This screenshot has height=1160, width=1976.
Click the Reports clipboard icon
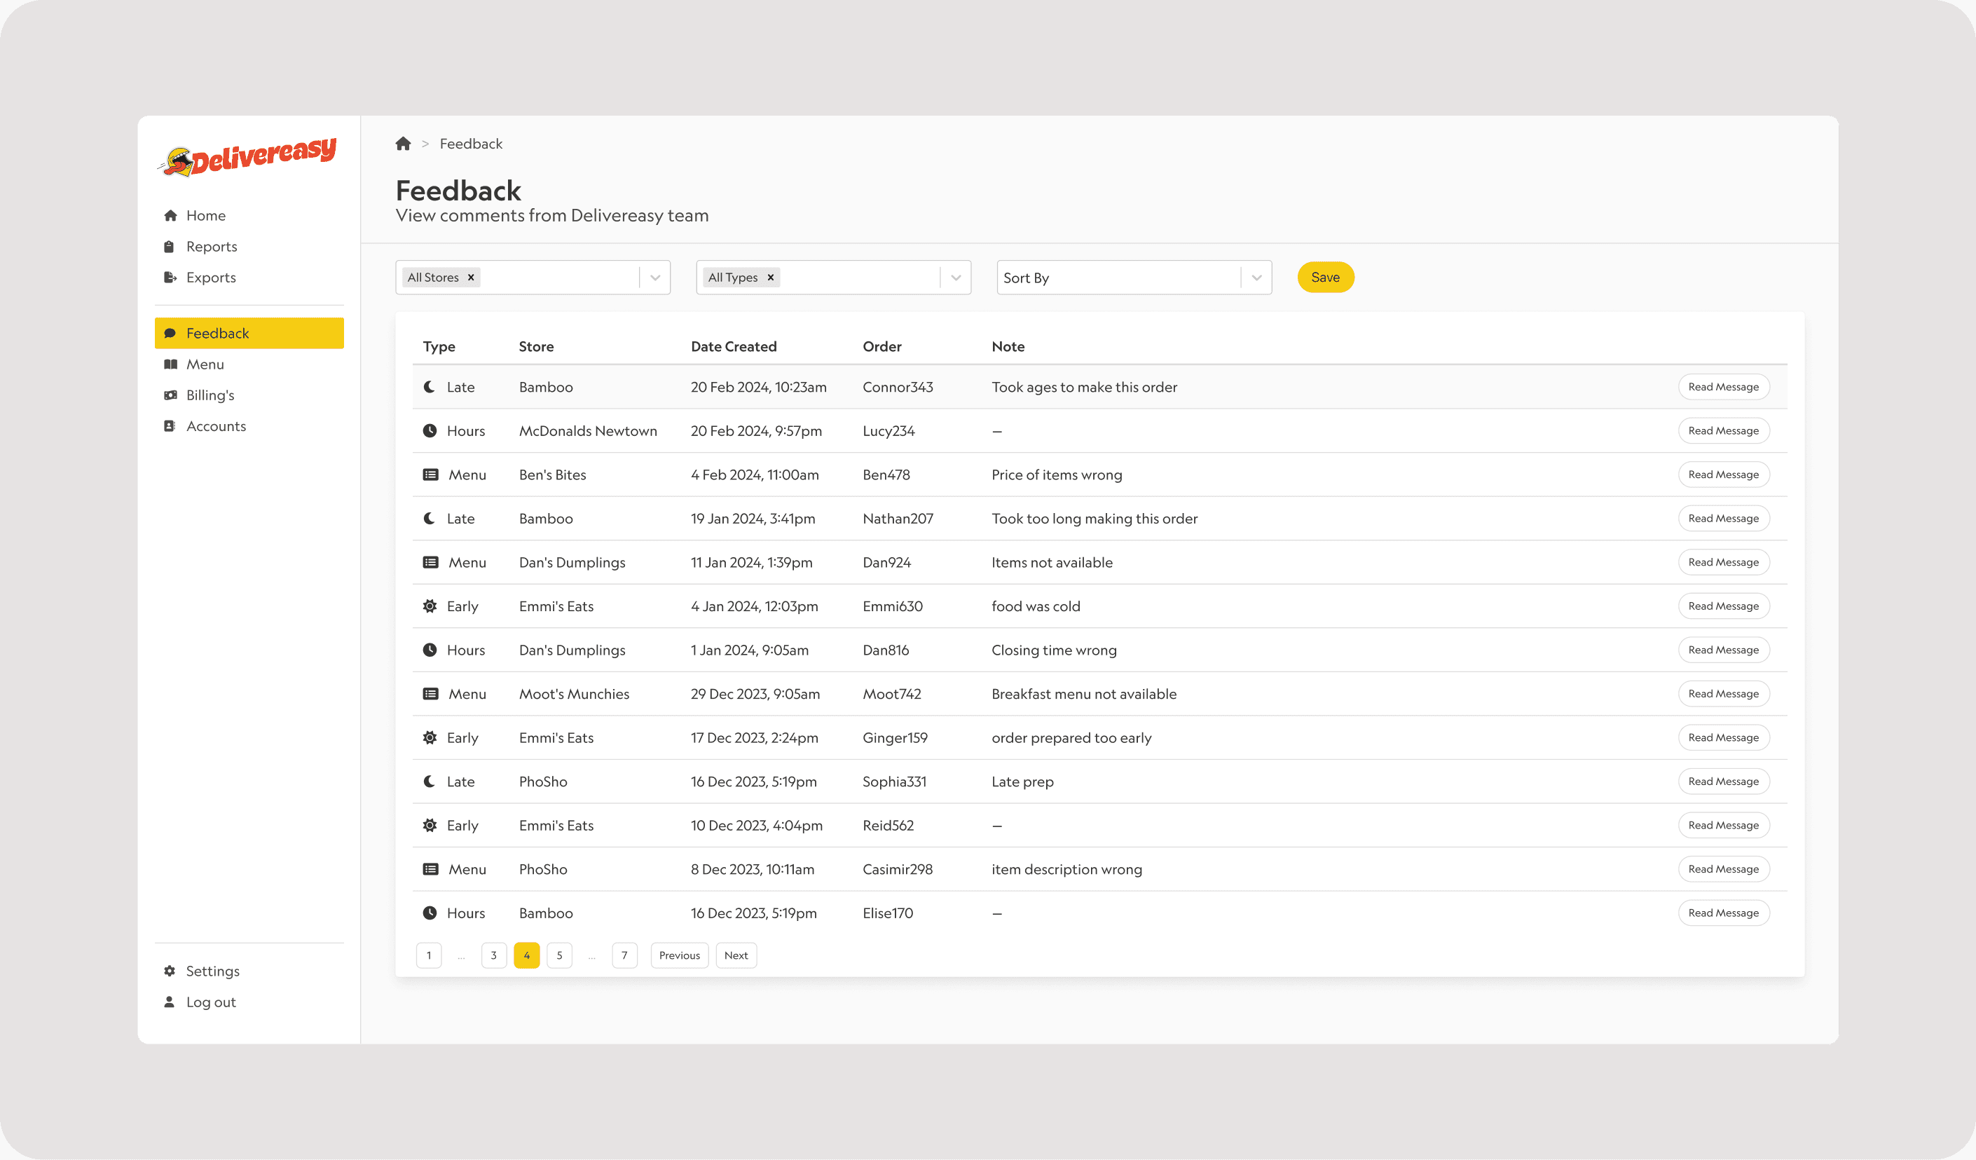click(170, 246)
